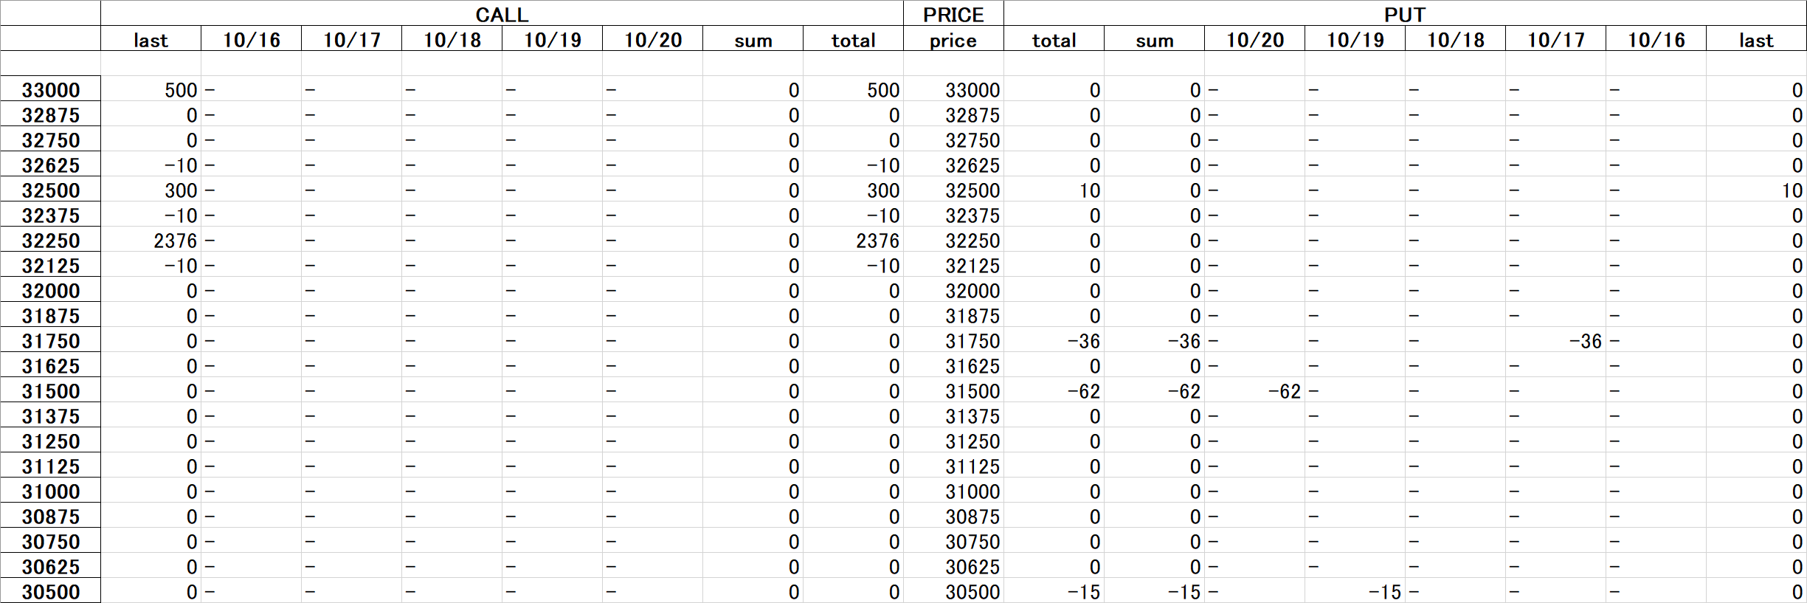The height and width of the screenshot is (603, 1807).
Task: Select bold row label 32000 in leftmost column
Action: pyautogui.click(x=50, y=291)
